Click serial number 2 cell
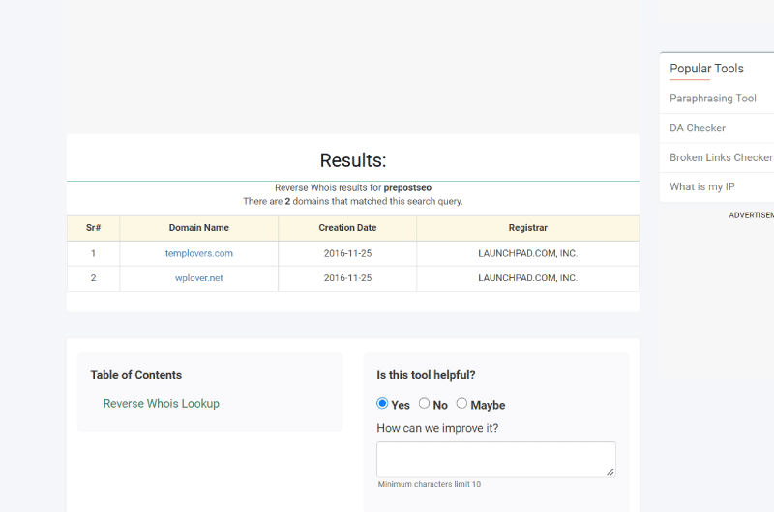Viewport: 774px width, 512px height. point(93,278)
